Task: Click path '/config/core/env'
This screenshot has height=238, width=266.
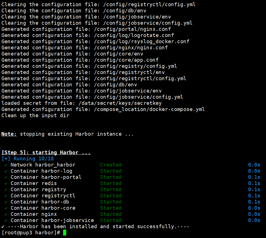Action: click(x=119, y=54)
